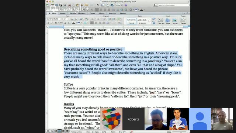Click the Shrink Font icon
This screenshot has height=133, width=236.
tap(76, 19)
